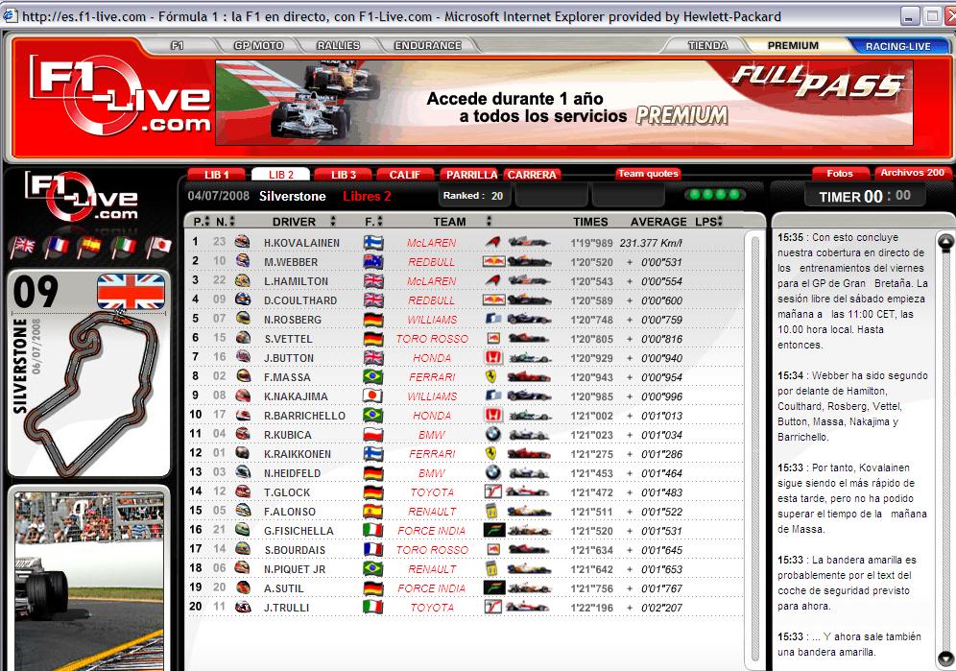Open the LIB 3 session tab

[343, 175]
